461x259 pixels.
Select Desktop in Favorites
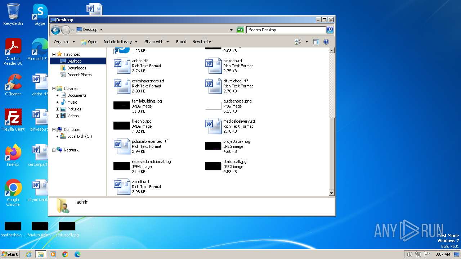pos(74,61)
